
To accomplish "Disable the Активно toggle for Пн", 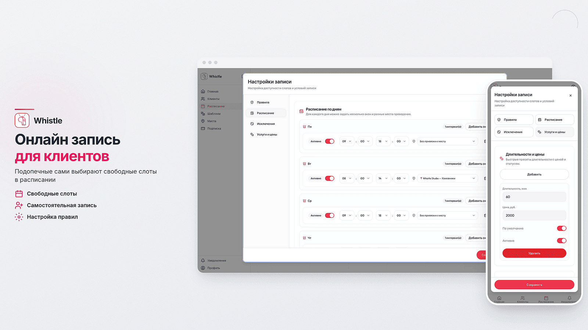I will pos(330,141).
